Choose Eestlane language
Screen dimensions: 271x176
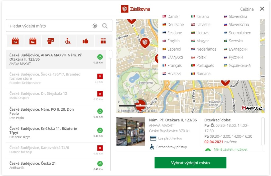[172, 33]
